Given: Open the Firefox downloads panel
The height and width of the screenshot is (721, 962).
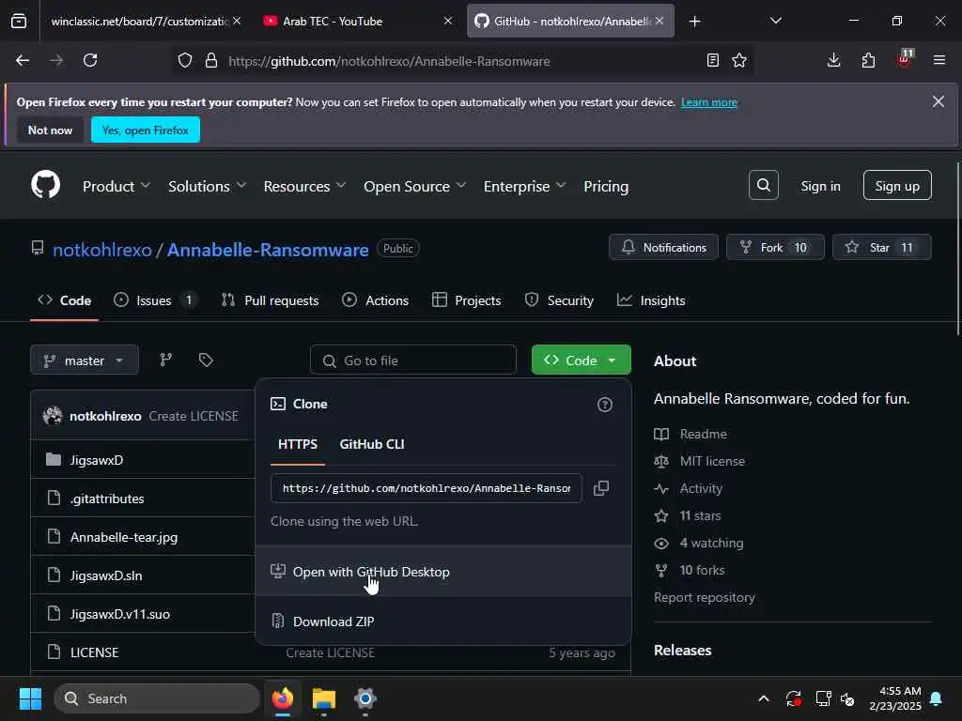Looking at the screenshot, I should click(x=833, y=60).
